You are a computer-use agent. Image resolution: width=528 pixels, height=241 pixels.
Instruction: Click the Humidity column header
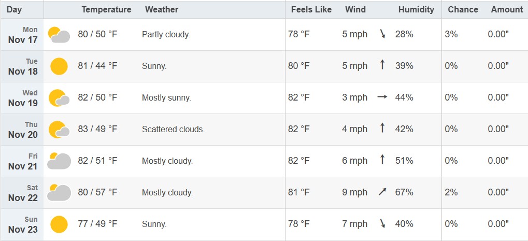416,9
